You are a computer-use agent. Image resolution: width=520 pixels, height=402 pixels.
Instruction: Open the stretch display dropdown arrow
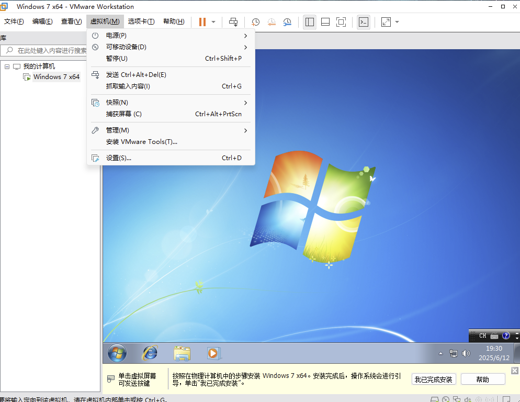pyautogui.click(x=397, y=22)
